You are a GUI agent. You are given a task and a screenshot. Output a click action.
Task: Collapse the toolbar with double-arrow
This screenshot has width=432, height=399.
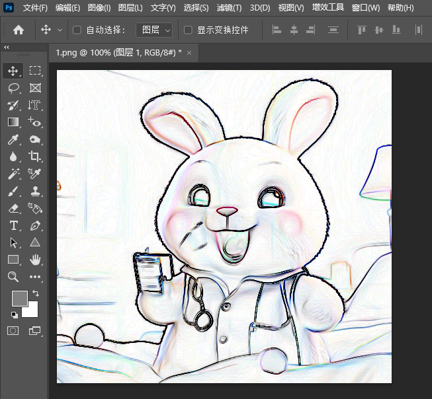[7, 48]
